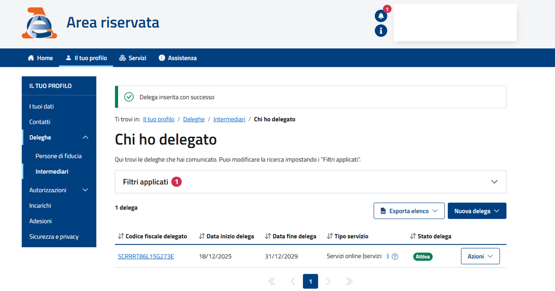Screen dimensions: 555x291
Task: Open the Nuova delega dropdown
Action: [477, 211]
